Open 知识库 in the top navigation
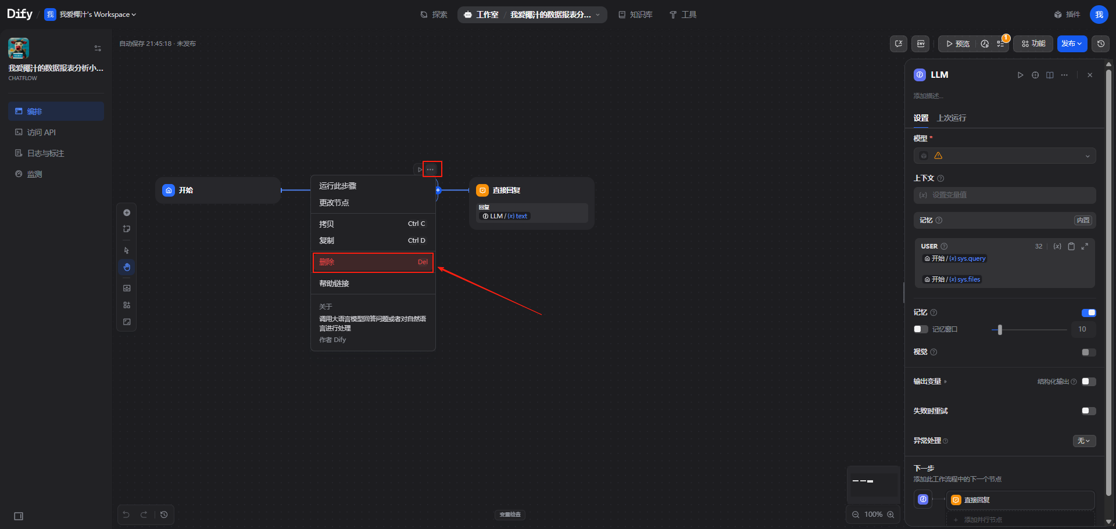The width and height of the screenshot is (1116, 529). click(x=635, y=15)
